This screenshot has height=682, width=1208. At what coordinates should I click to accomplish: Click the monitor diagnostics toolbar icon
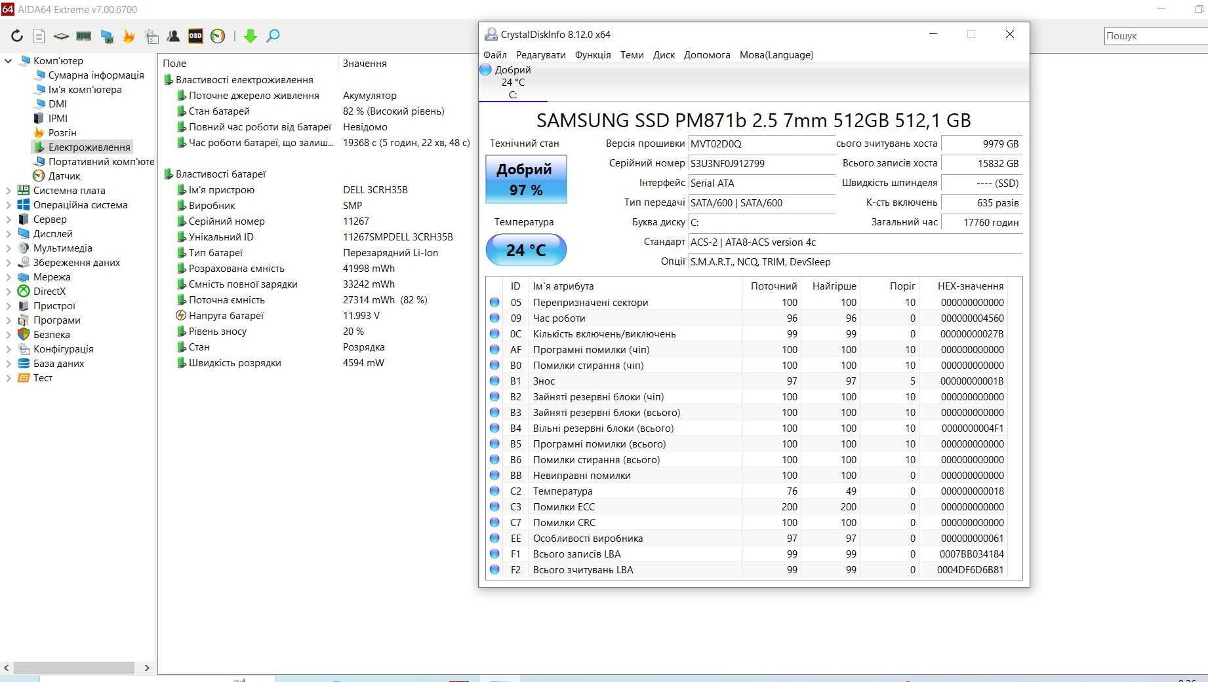pos(106,36)
